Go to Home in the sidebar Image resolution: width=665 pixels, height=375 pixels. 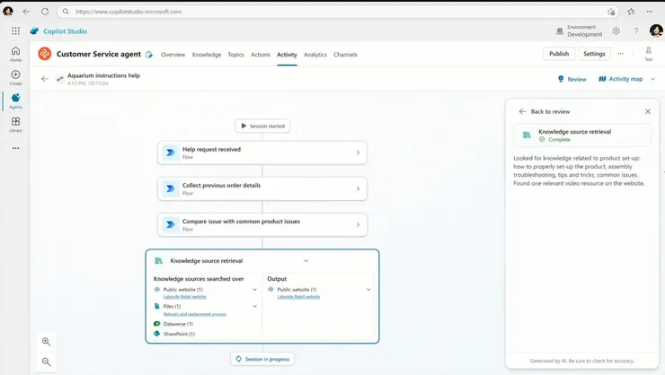(15, 54)
